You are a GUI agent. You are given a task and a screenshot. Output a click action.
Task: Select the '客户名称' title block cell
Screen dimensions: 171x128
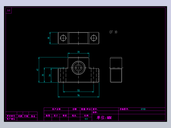(56, 109)
